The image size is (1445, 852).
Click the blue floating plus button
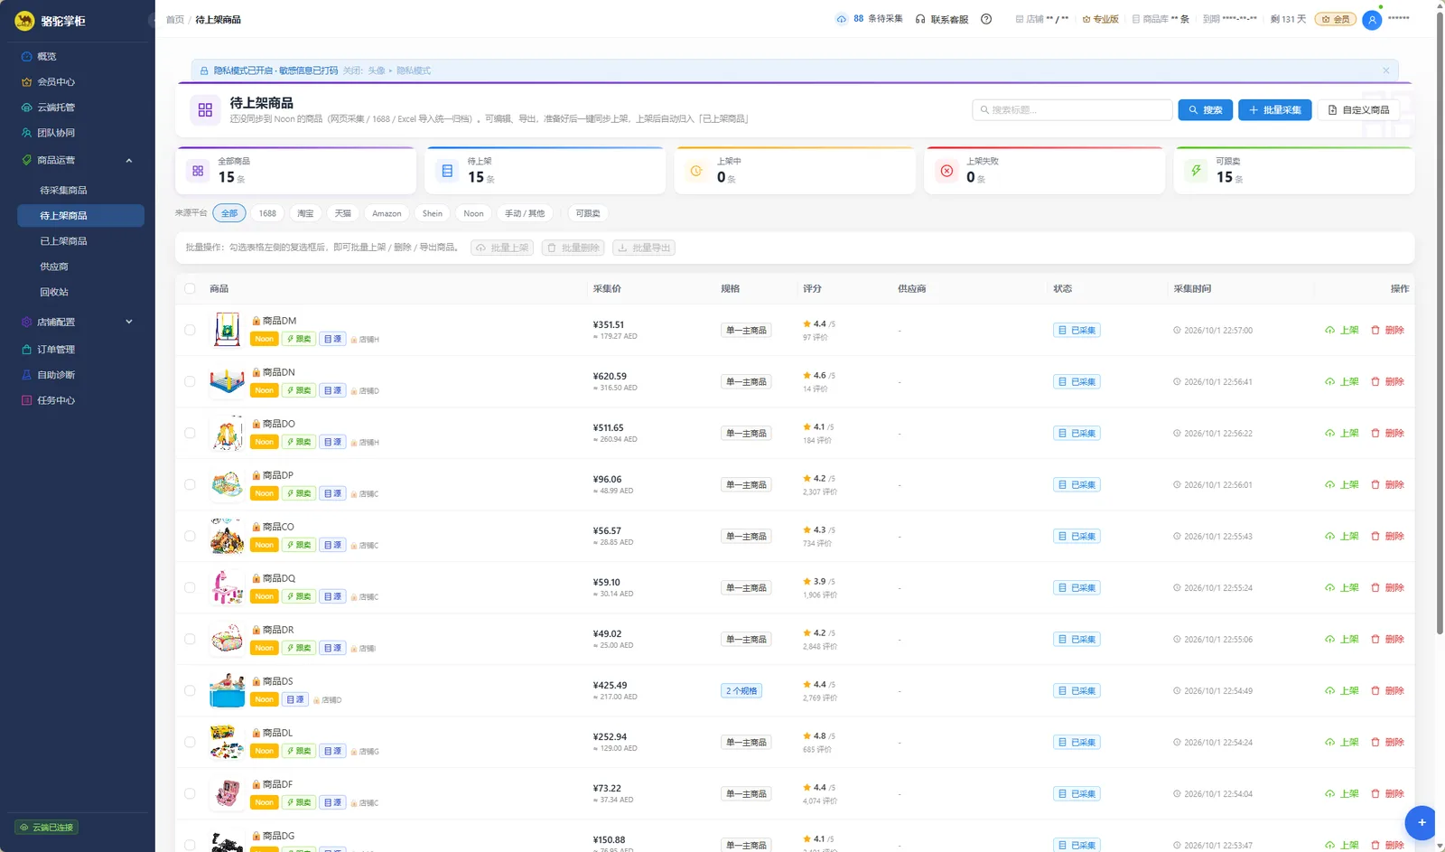(x=1421, y=822)
